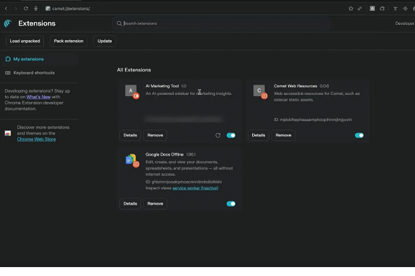Image resolution: width=415 pixels, height=276 pixels.
Task: Toggle off Google Docs Offline extension
Action: (230, 204)
